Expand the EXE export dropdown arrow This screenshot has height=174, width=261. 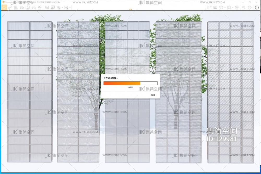tap(70, 8)
